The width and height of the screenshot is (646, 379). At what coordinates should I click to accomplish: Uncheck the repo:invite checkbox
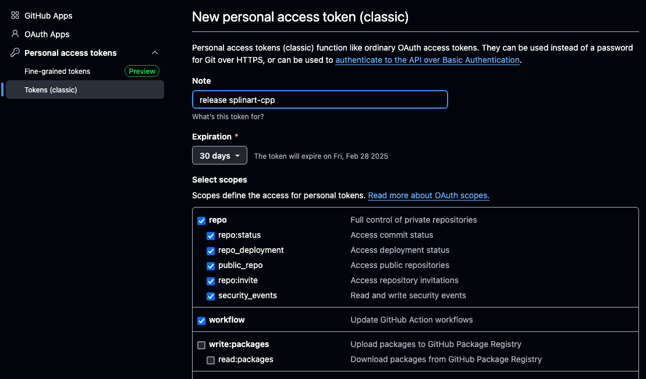point(211,281)
